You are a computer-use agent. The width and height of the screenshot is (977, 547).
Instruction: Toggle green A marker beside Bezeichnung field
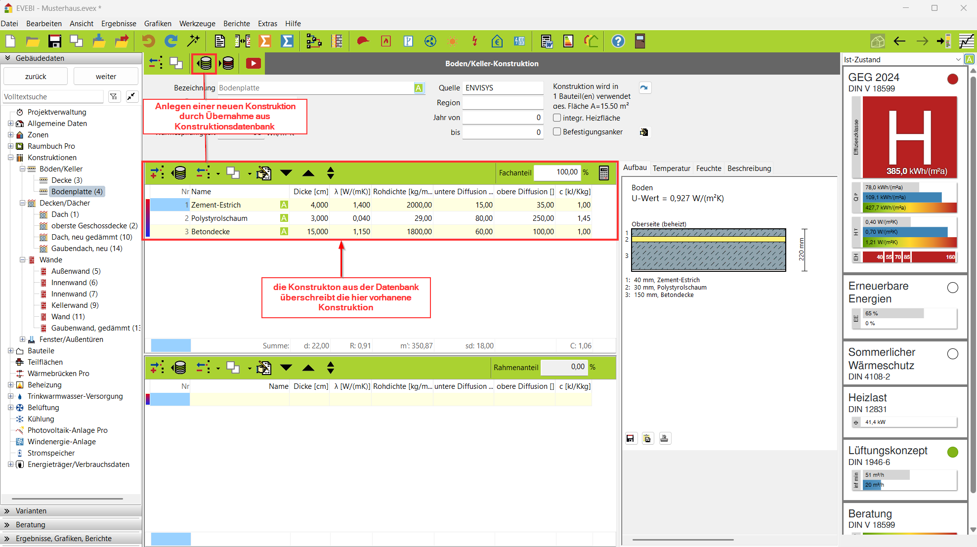click(x=419, y=88)
